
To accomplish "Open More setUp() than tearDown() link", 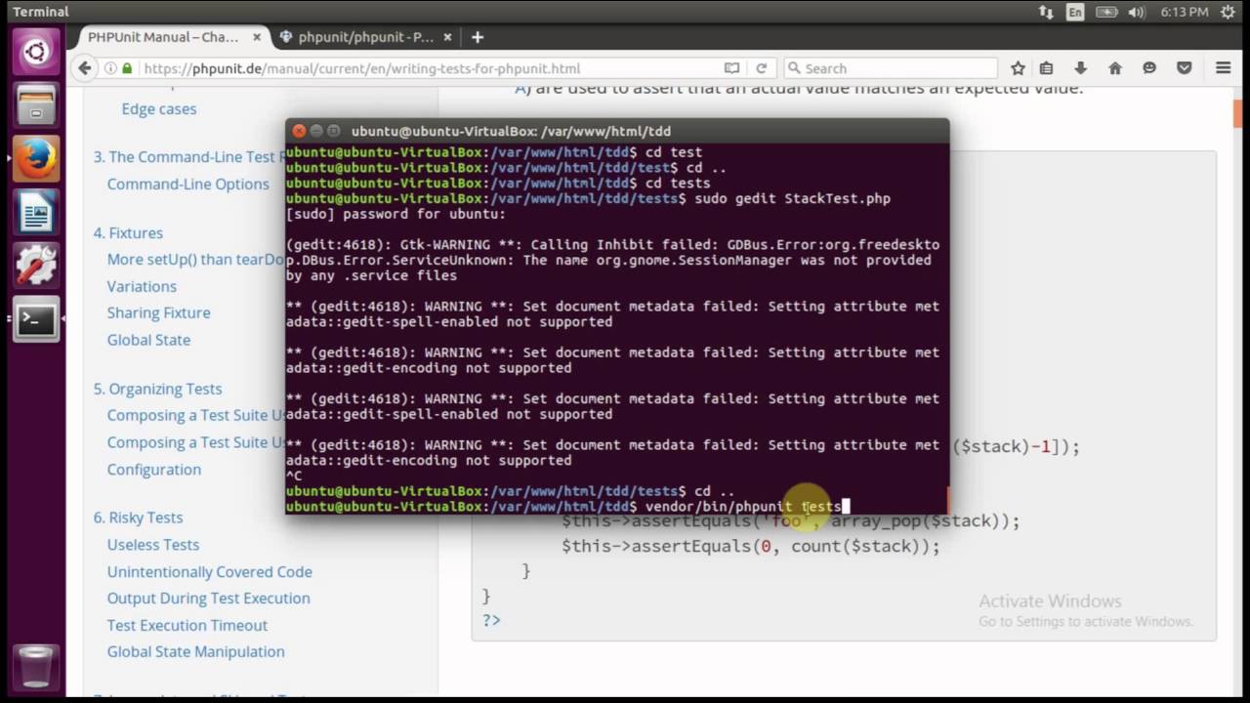I will coord(195,260).
